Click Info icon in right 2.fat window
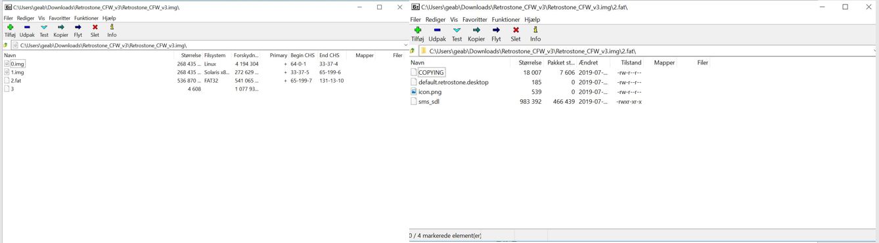Viewport: 879px width, 243px height. click(535, 30)
